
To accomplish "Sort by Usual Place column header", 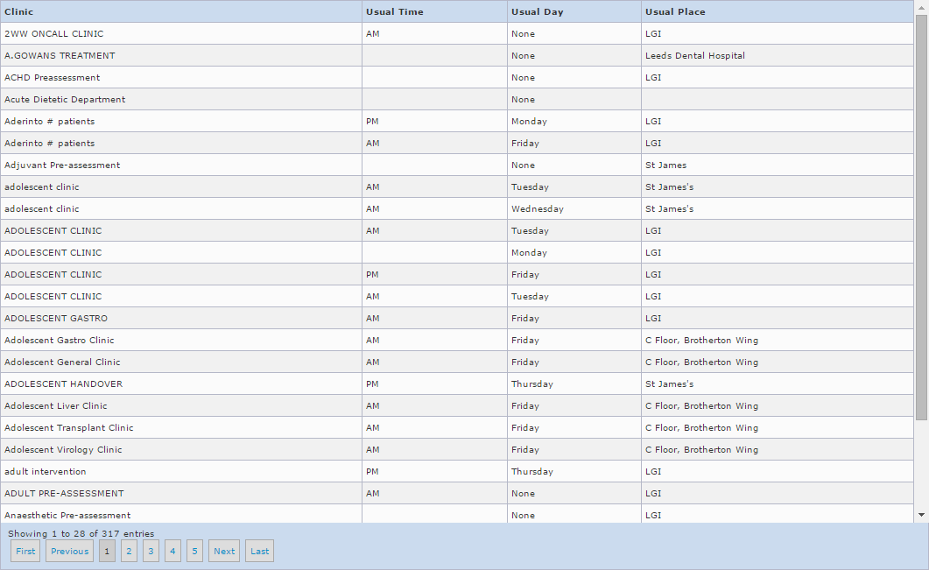I will tap(674, 12).
